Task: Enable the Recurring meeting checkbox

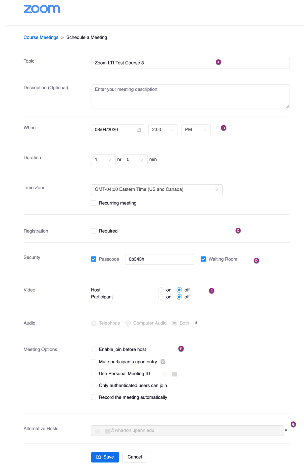Action: (x=94, y=203)
